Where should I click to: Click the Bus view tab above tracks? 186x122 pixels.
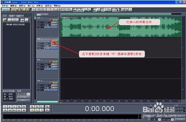point(46,15)
